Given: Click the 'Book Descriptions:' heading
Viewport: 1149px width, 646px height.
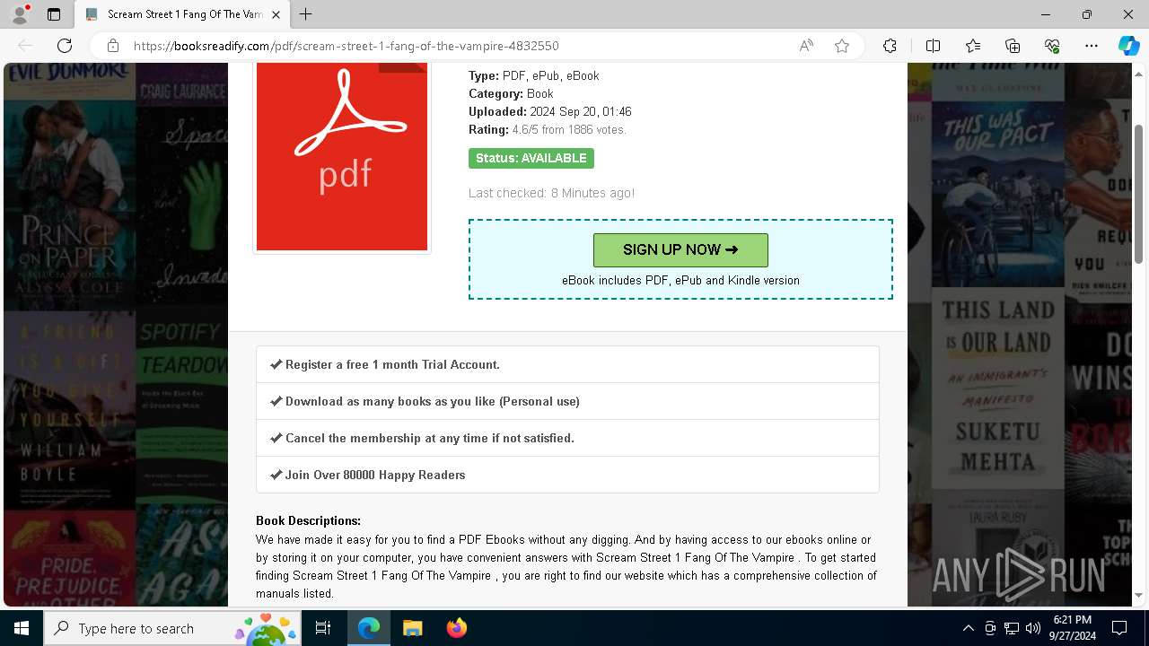Looking at the screenshot, I should pos(308,520).
